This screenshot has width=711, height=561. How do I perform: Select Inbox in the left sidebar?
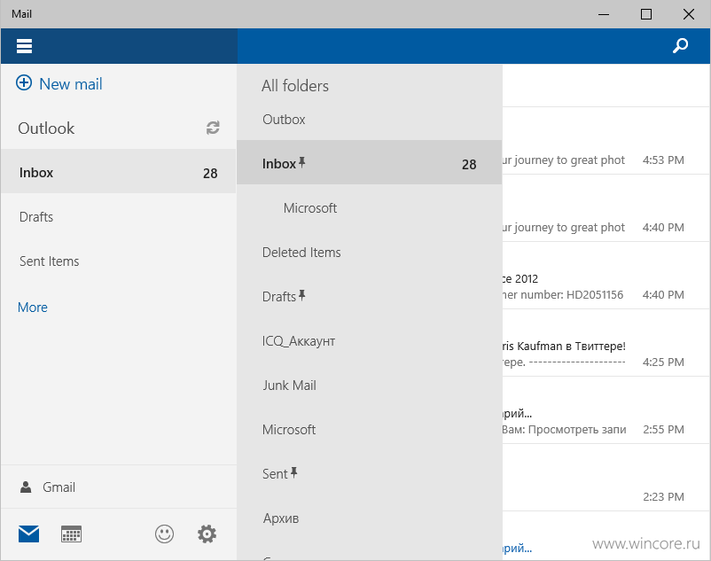pyautogui.click(x=118, y=172)
